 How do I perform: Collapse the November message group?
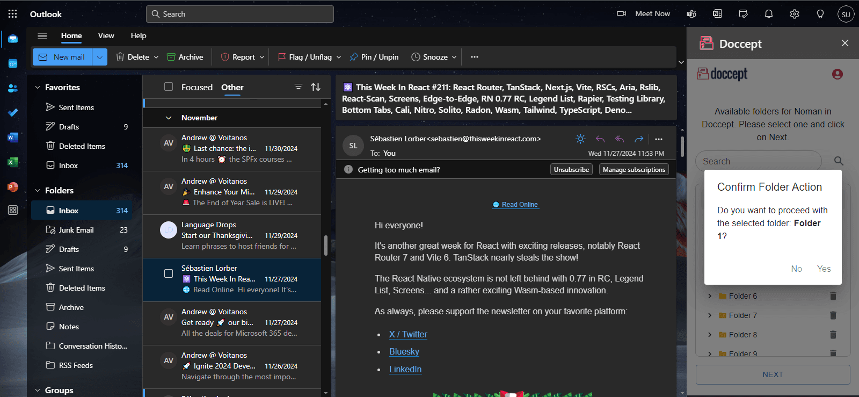(169, 118)
